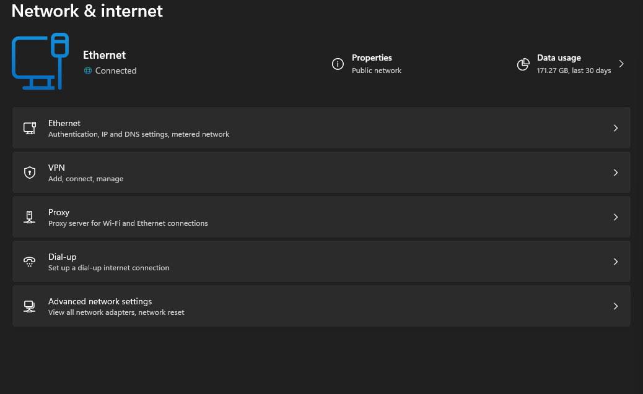Click the Dial-up phone icon
This screenshot has height=394, width=643.
point(29,262)
